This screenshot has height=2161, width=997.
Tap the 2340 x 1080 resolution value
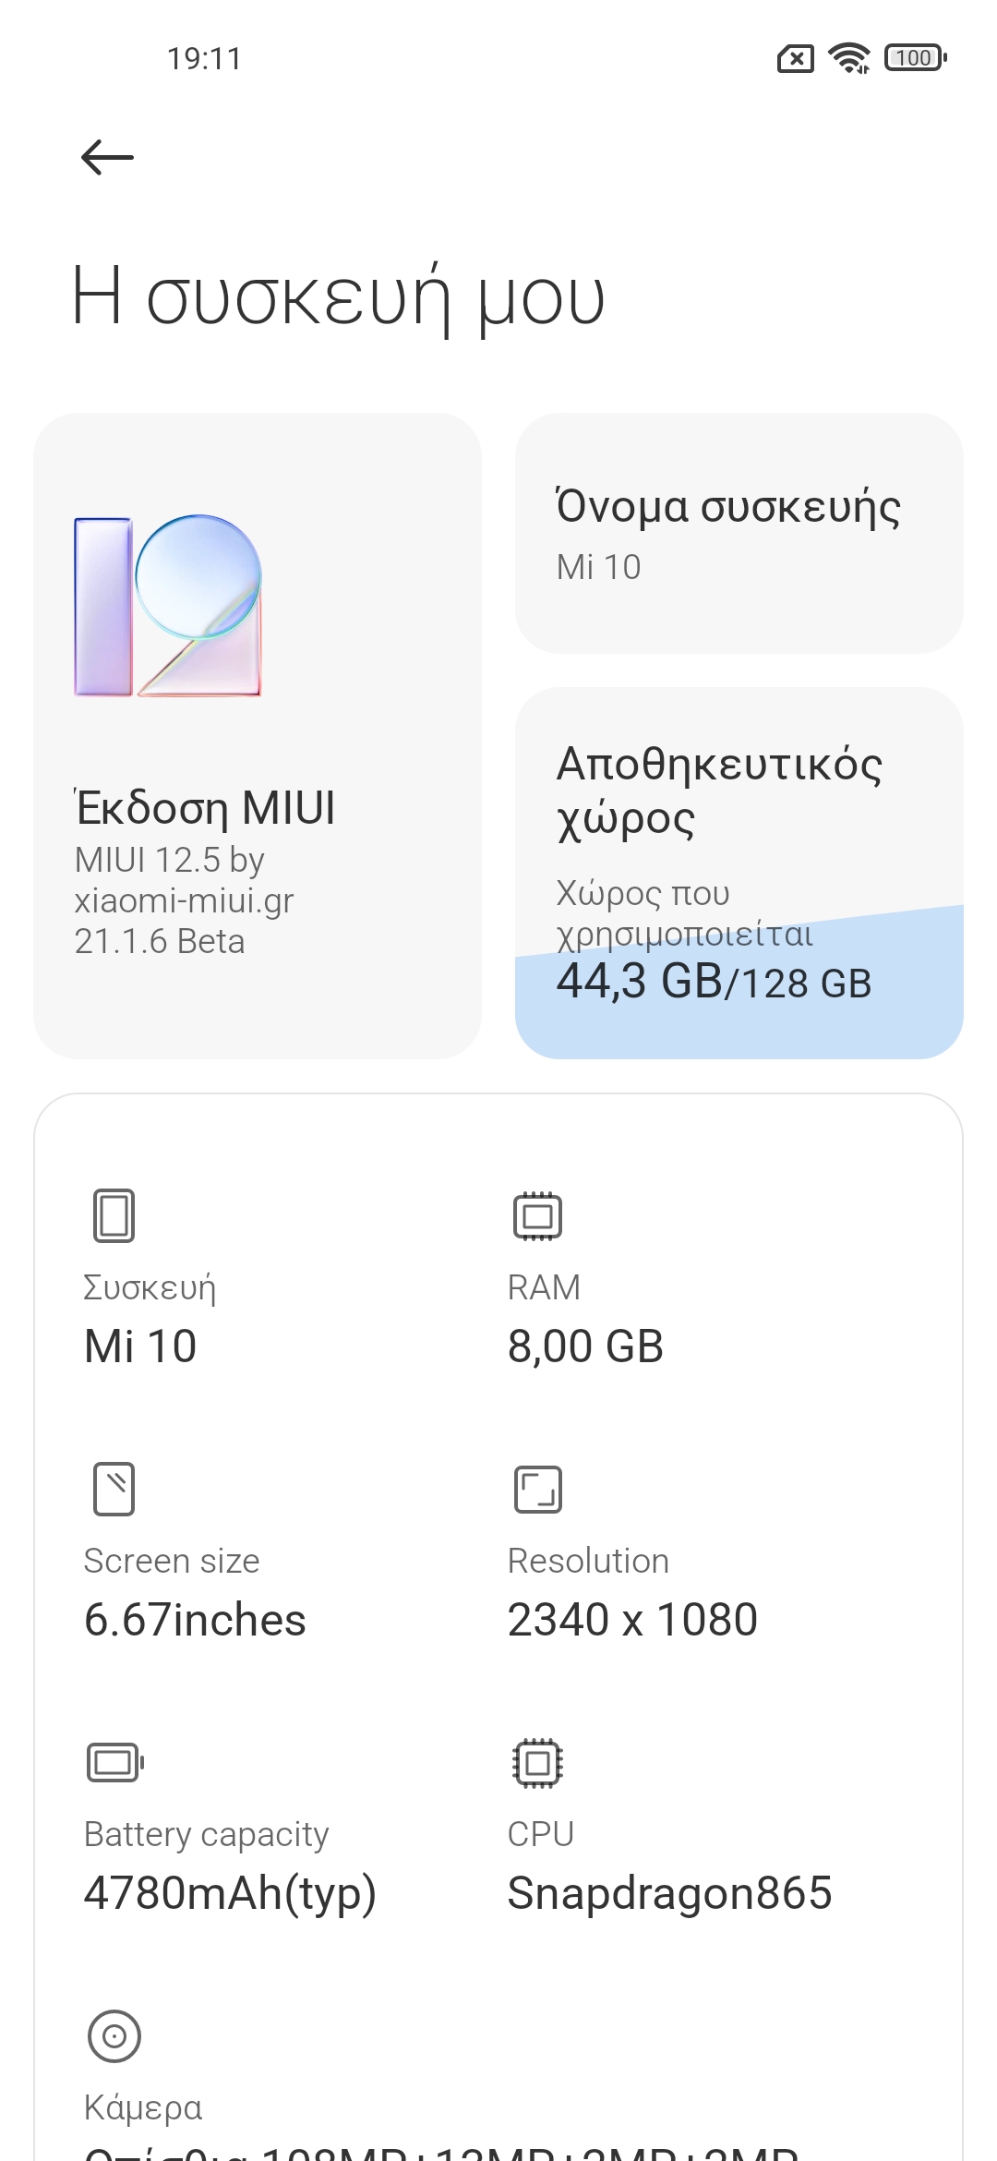click(632, 1620)
